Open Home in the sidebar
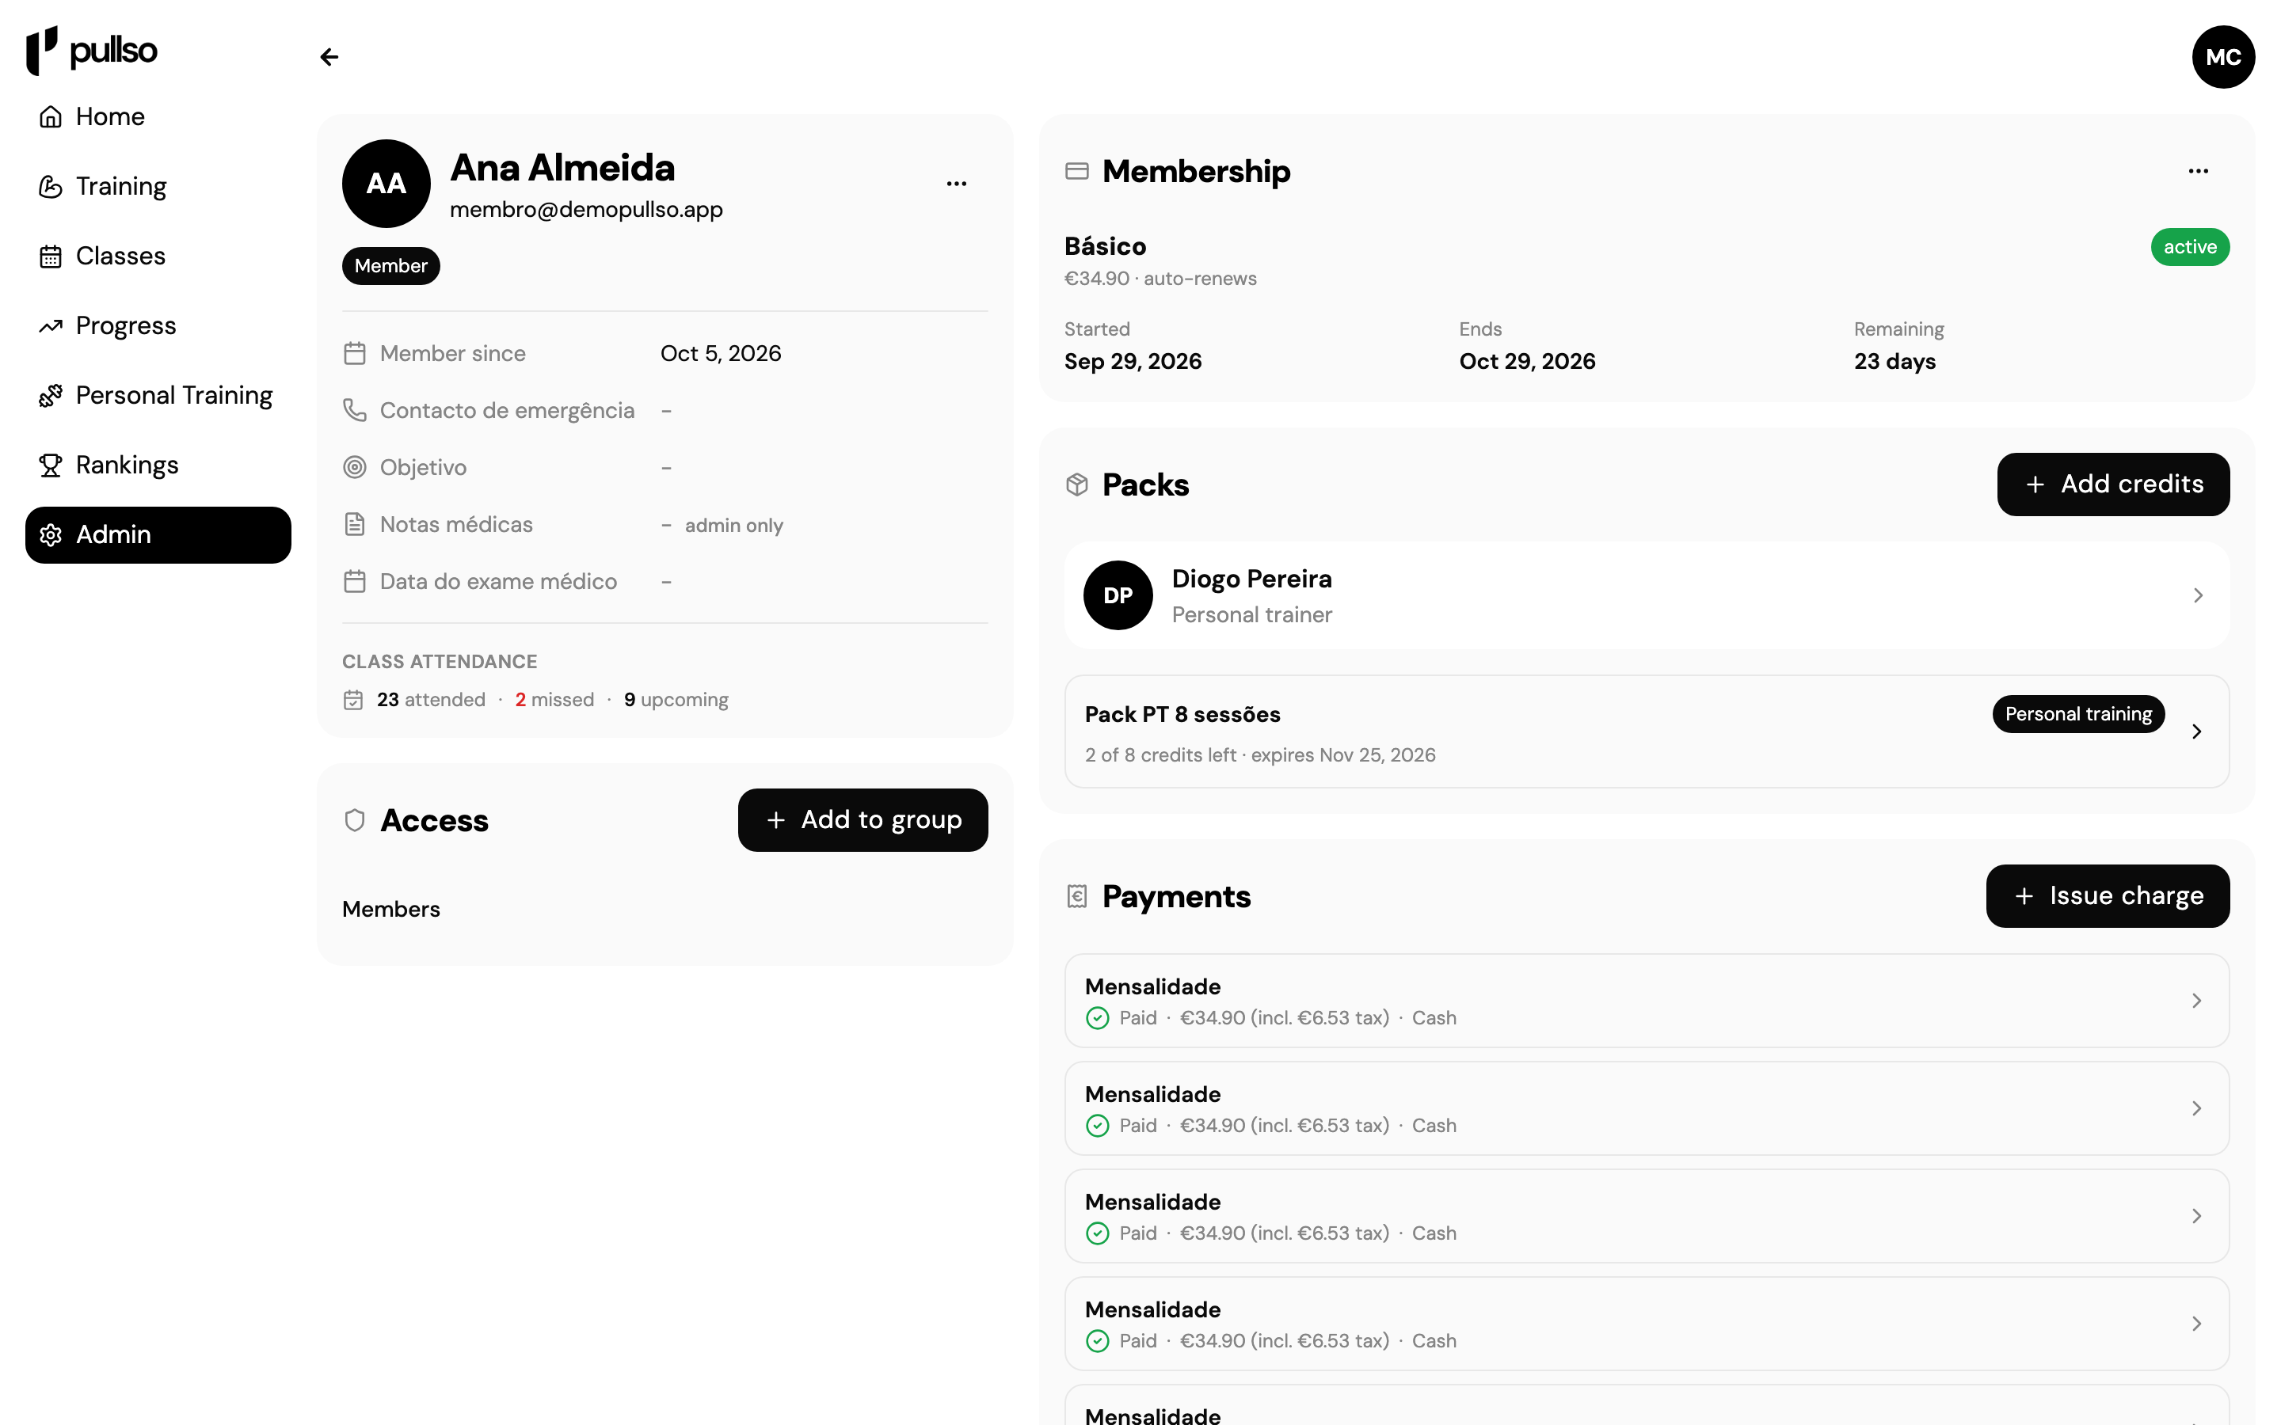 158,117
